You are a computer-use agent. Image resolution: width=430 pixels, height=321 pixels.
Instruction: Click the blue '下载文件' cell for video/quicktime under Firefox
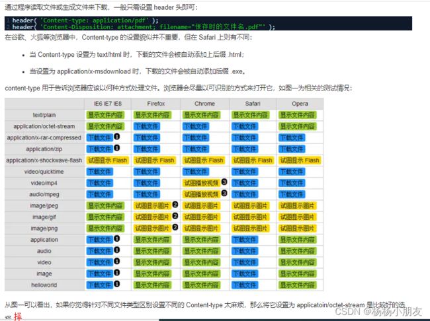[147, 172]
